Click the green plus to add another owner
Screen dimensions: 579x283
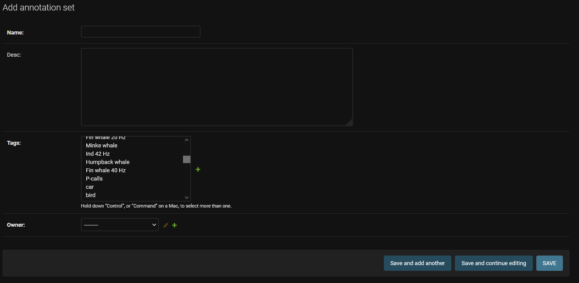[x=175, y=225]
